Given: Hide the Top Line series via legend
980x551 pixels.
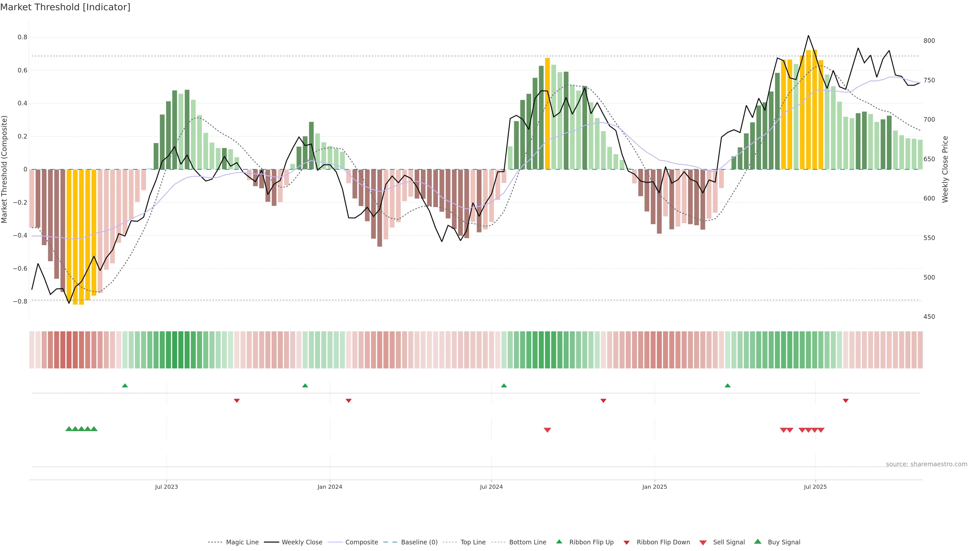Looking at the screenshot, I should tap(473, 542).
